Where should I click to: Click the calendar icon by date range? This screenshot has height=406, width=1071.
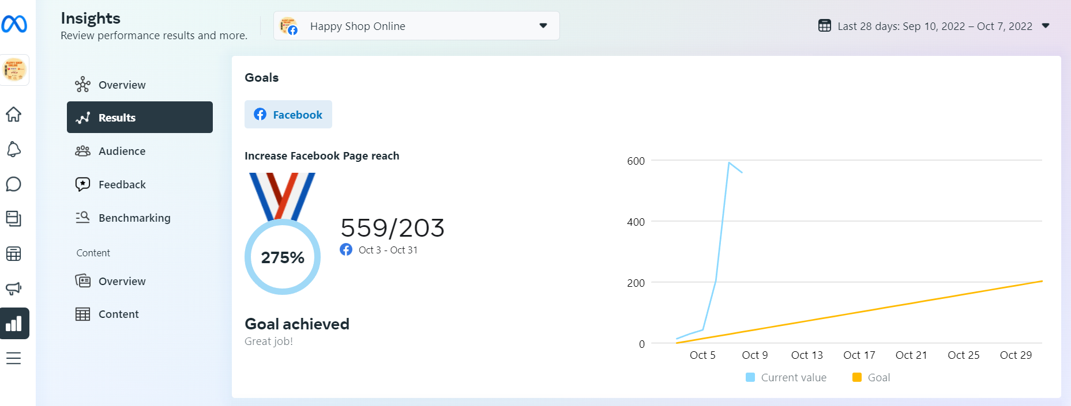(x=825, y=26)
